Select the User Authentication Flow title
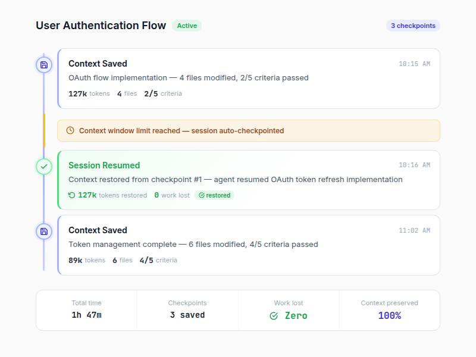 point(101,26)
